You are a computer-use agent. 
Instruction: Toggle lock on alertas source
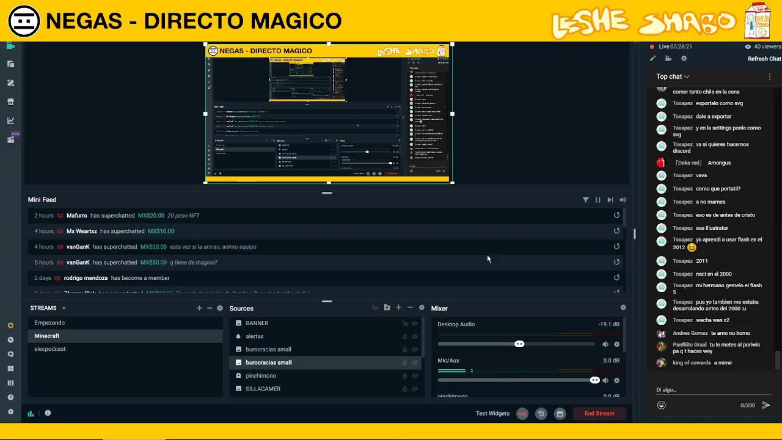click(404, 336)
